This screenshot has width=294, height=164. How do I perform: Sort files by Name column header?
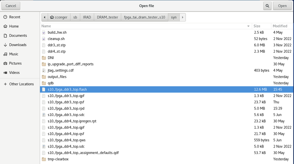tap(146, 26)
